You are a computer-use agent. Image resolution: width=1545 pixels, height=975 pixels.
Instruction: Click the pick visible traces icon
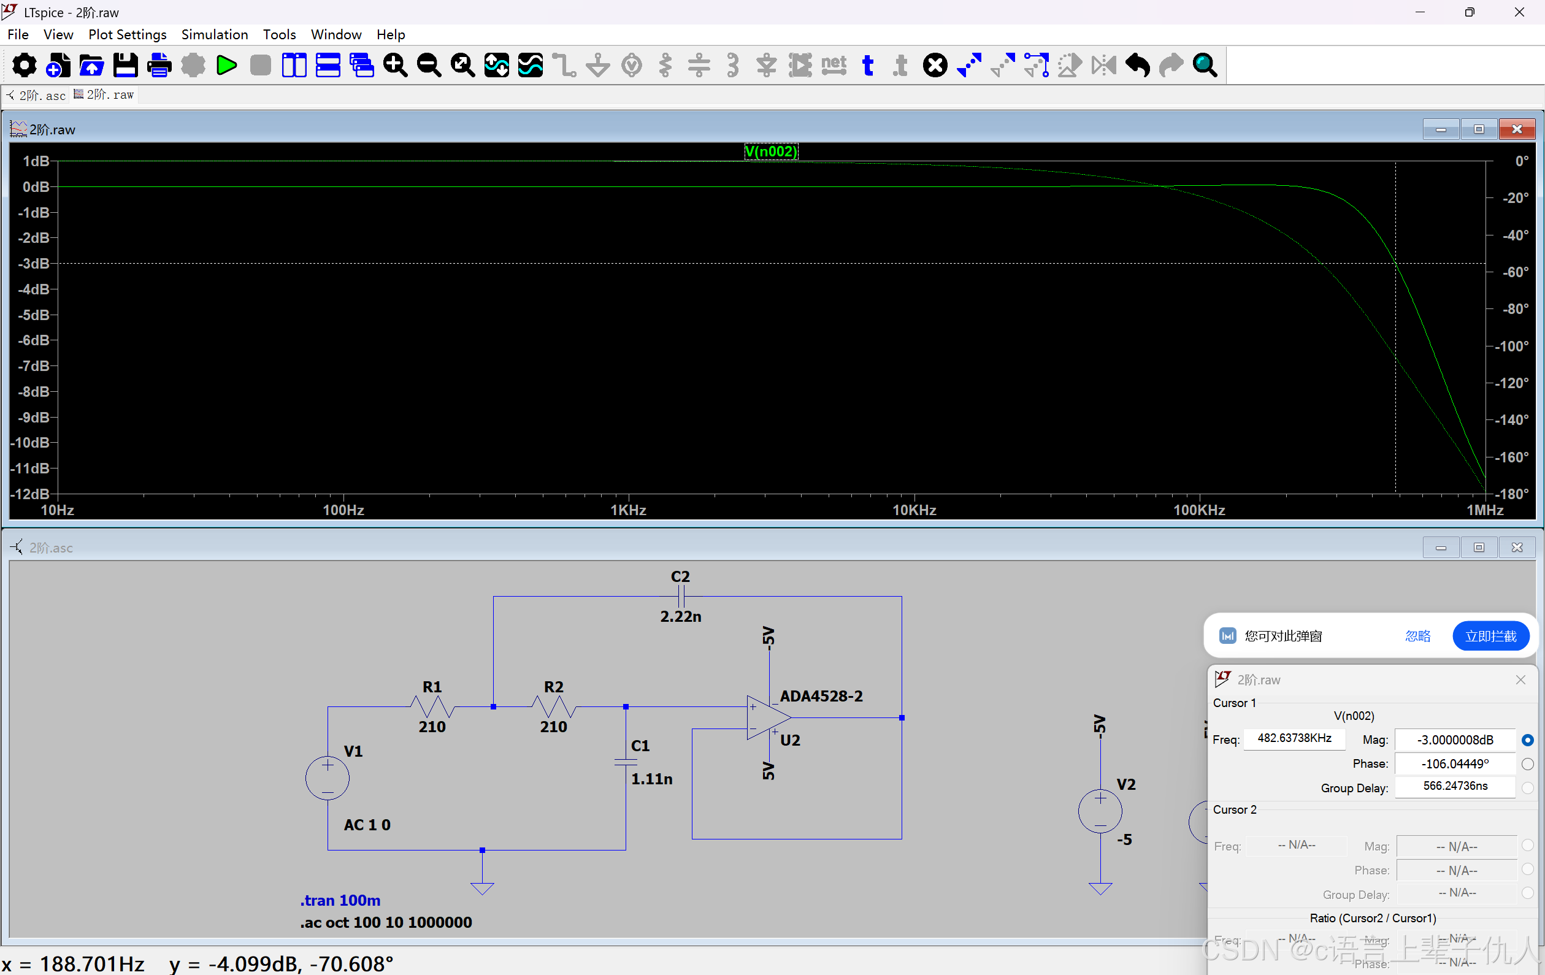[x=531, y=66]
